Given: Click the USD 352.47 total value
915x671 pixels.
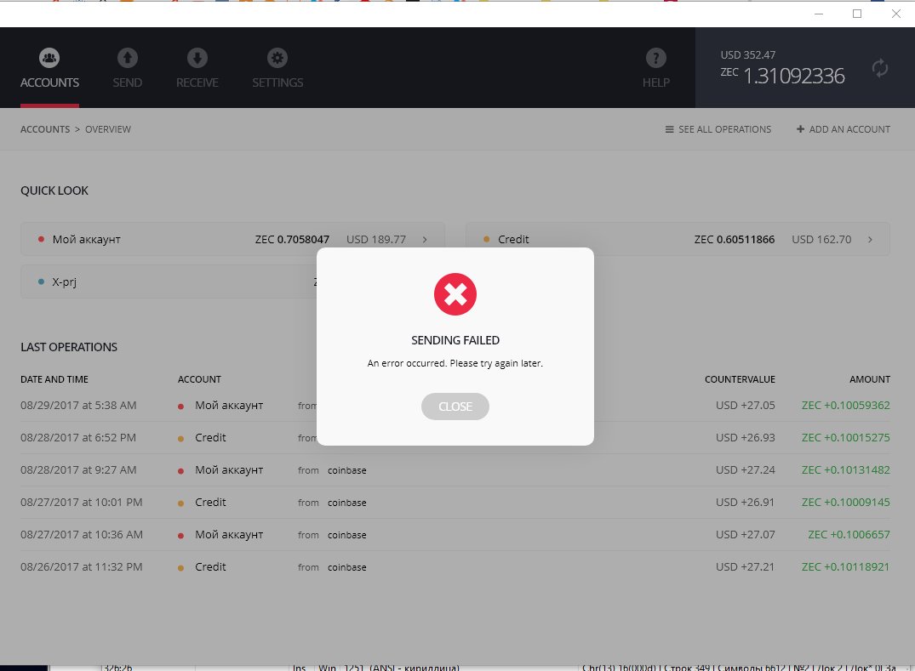Looking at the screenshot, I should (x=748, y=54).
